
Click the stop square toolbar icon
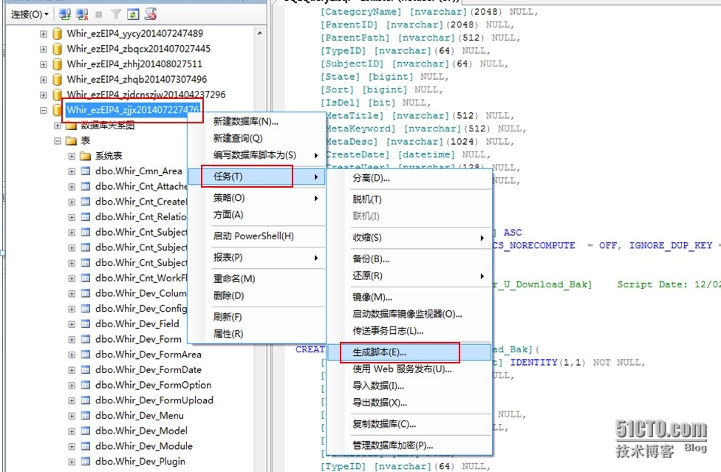[98, 15]
